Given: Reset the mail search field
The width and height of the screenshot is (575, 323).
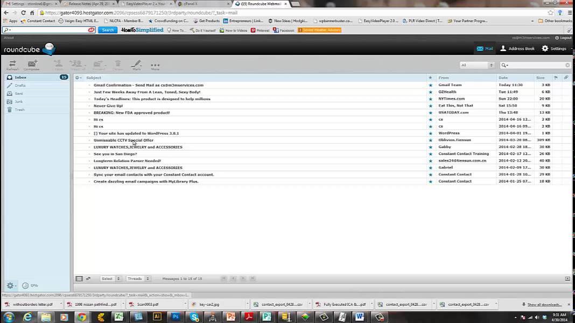Looking at the screenshot, I should pyautogui.click(x=567, y=65).
